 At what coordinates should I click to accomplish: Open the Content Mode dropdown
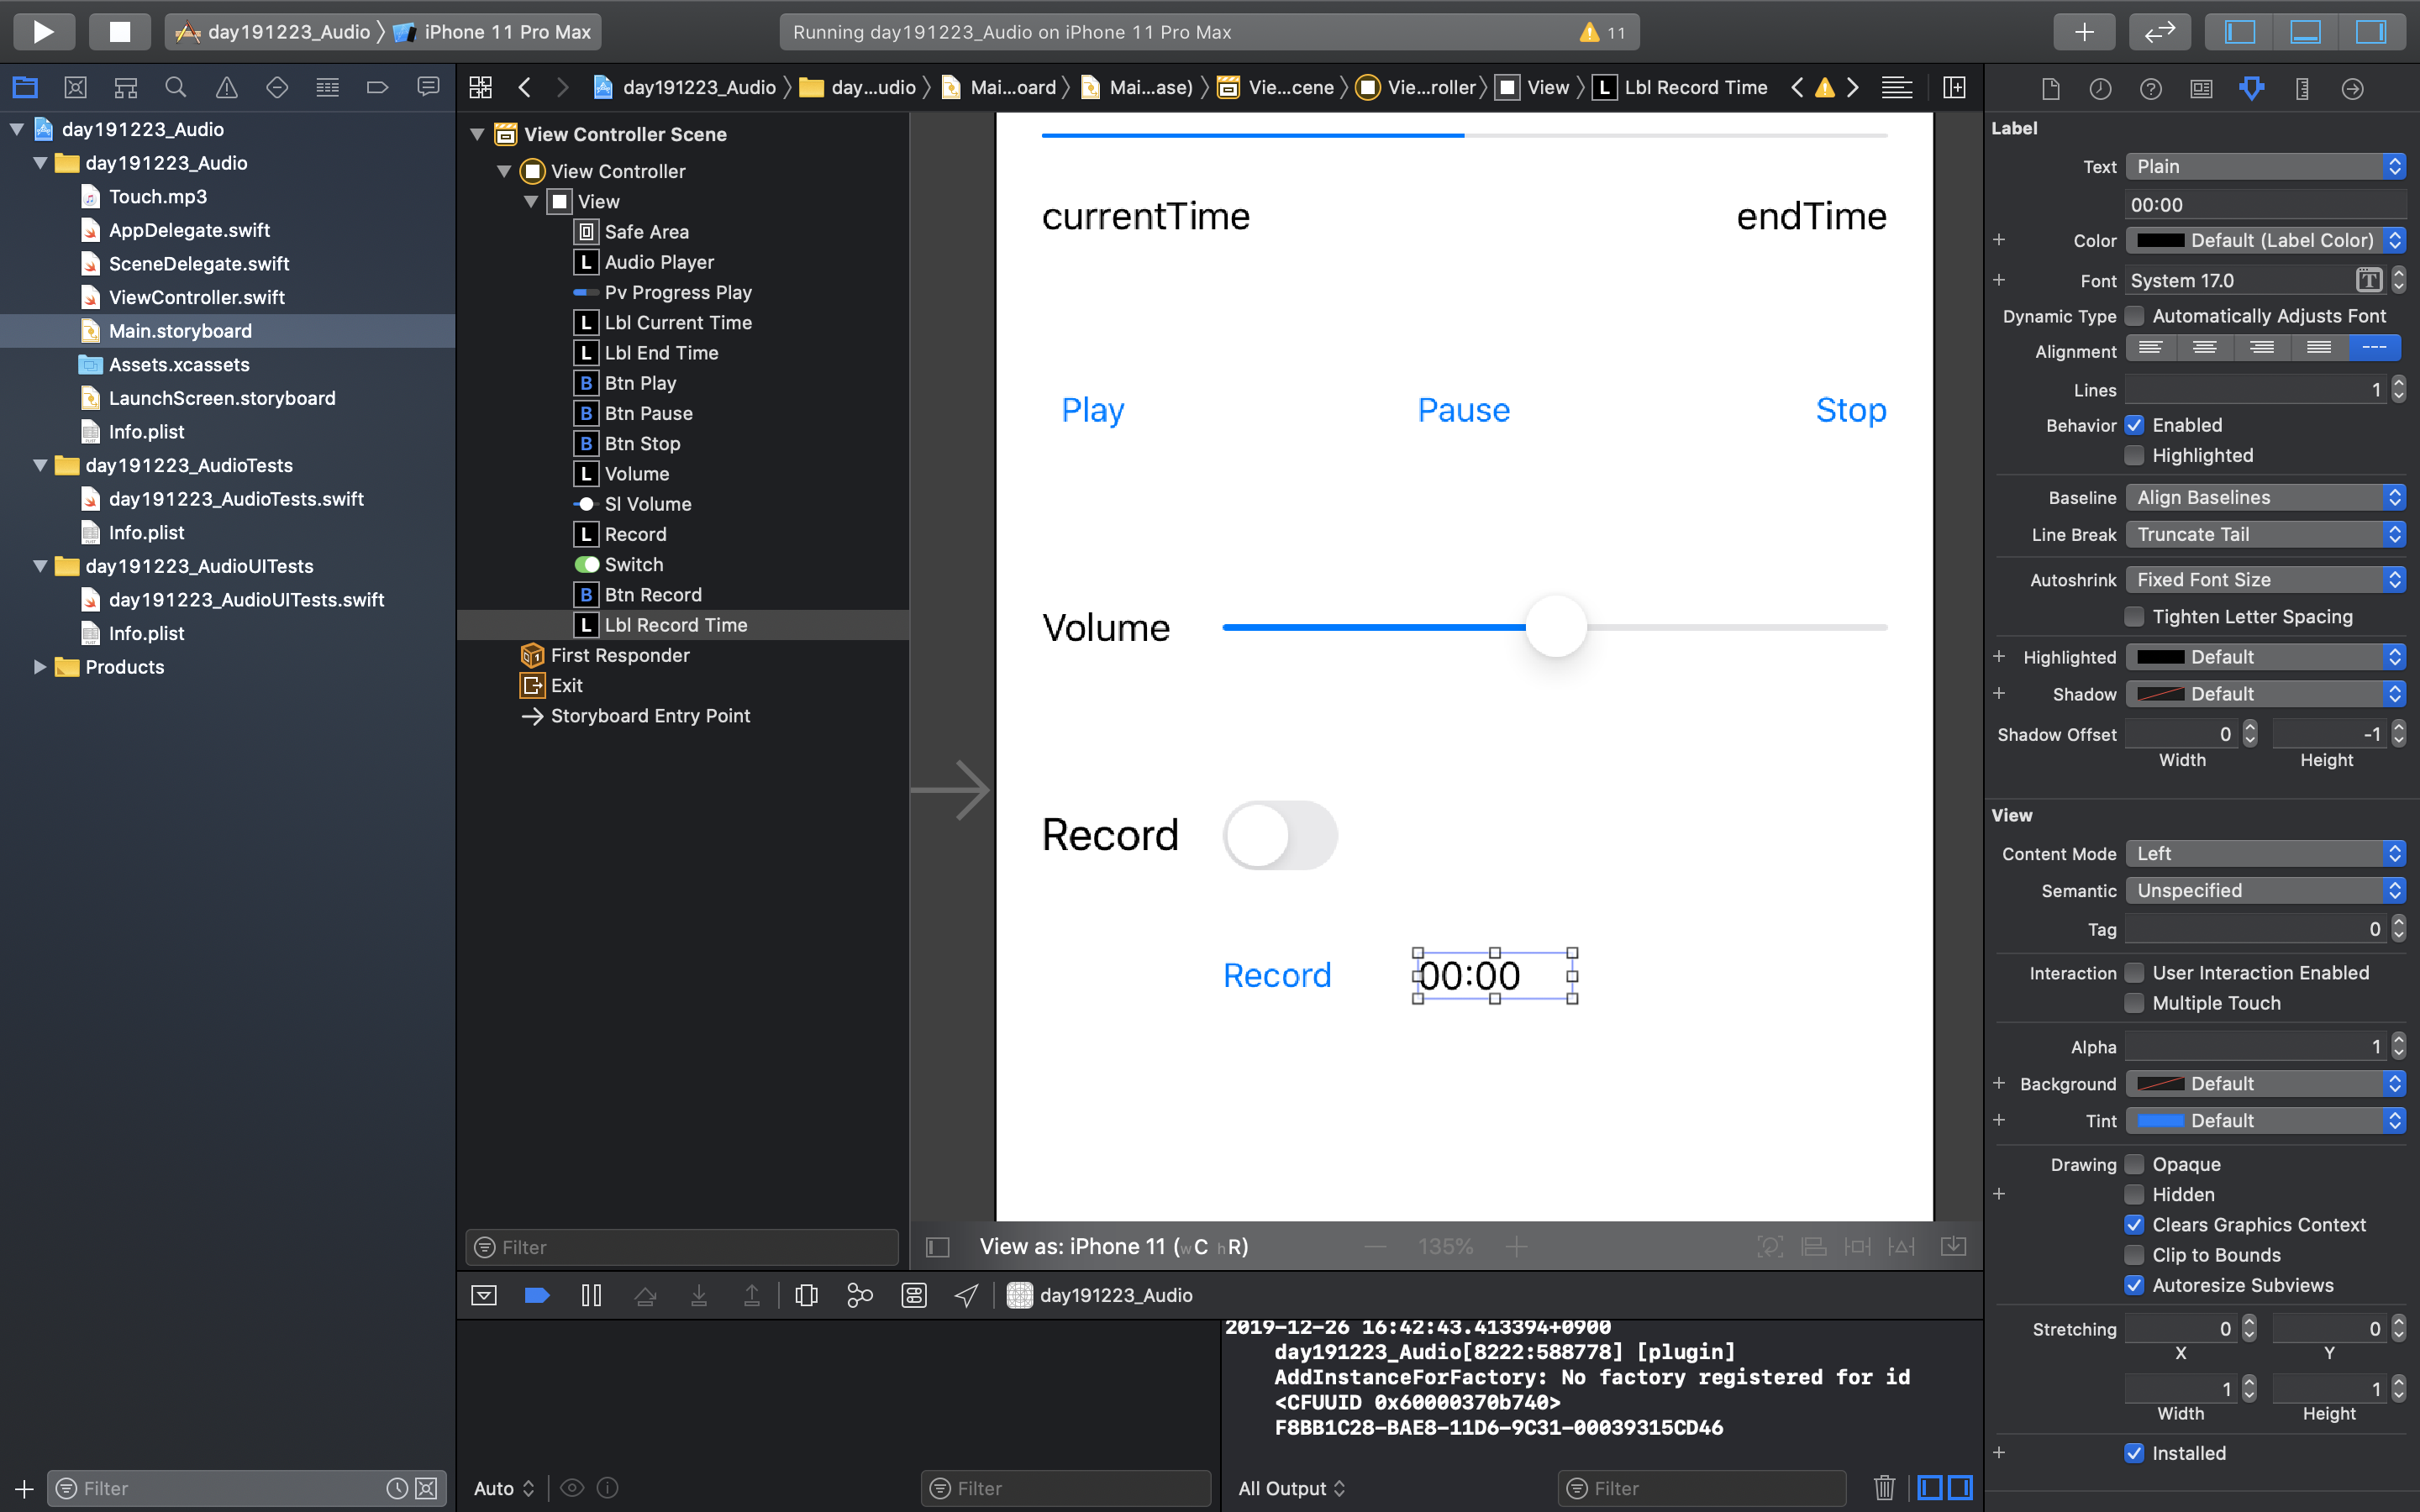click(2264, 854)
